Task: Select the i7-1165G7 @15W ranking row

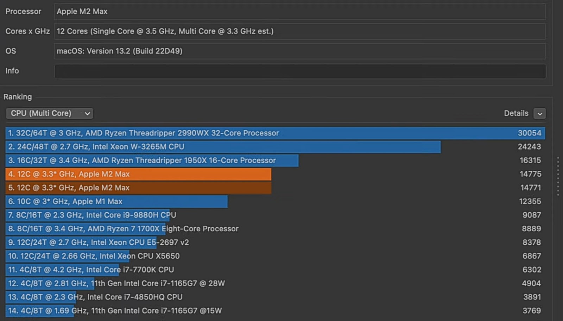Action: [275, 311]
